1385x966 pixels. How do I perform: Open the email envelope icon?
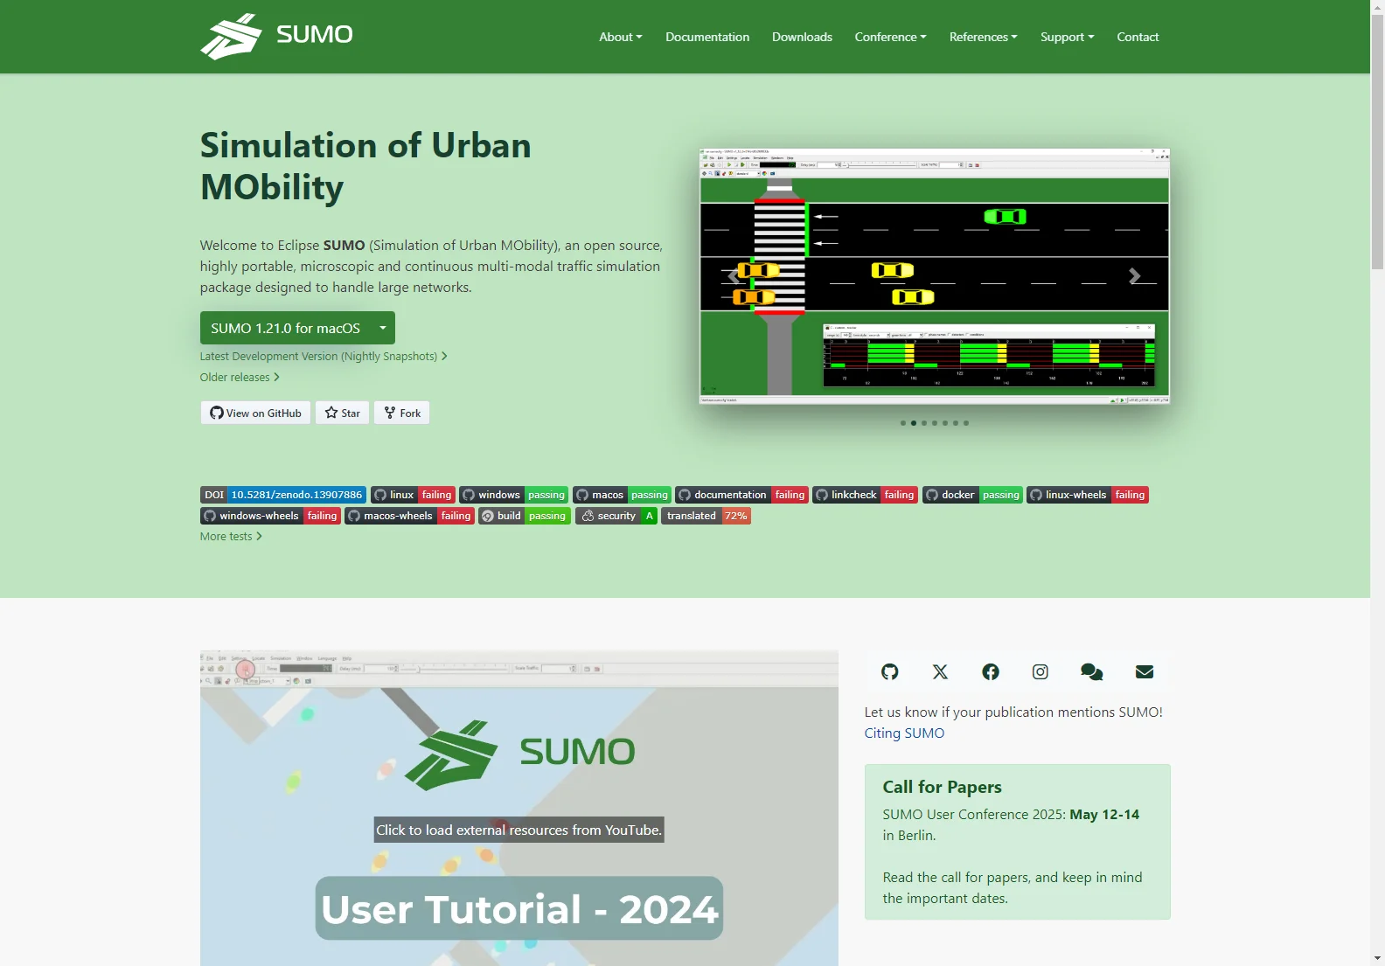[x=1145, y=671]
